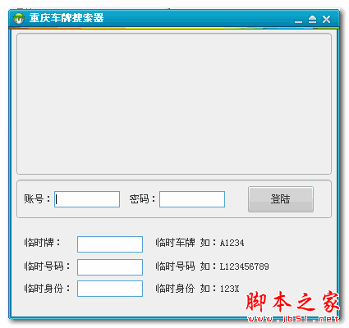Click the eject-style maximize button
349x328 pixels.
[x=312, y=19]
